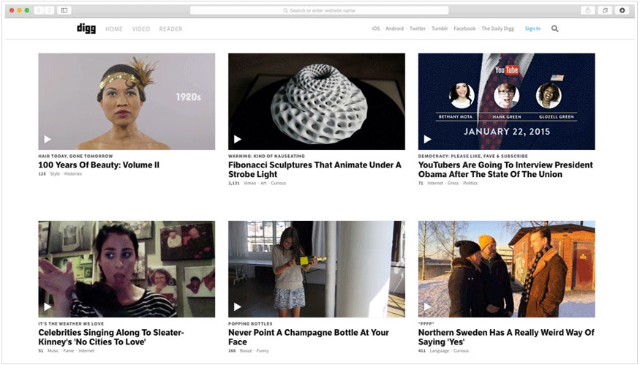Go back with Safari back arrow
This screenshot has width=640, height=365.
(39, 10)
